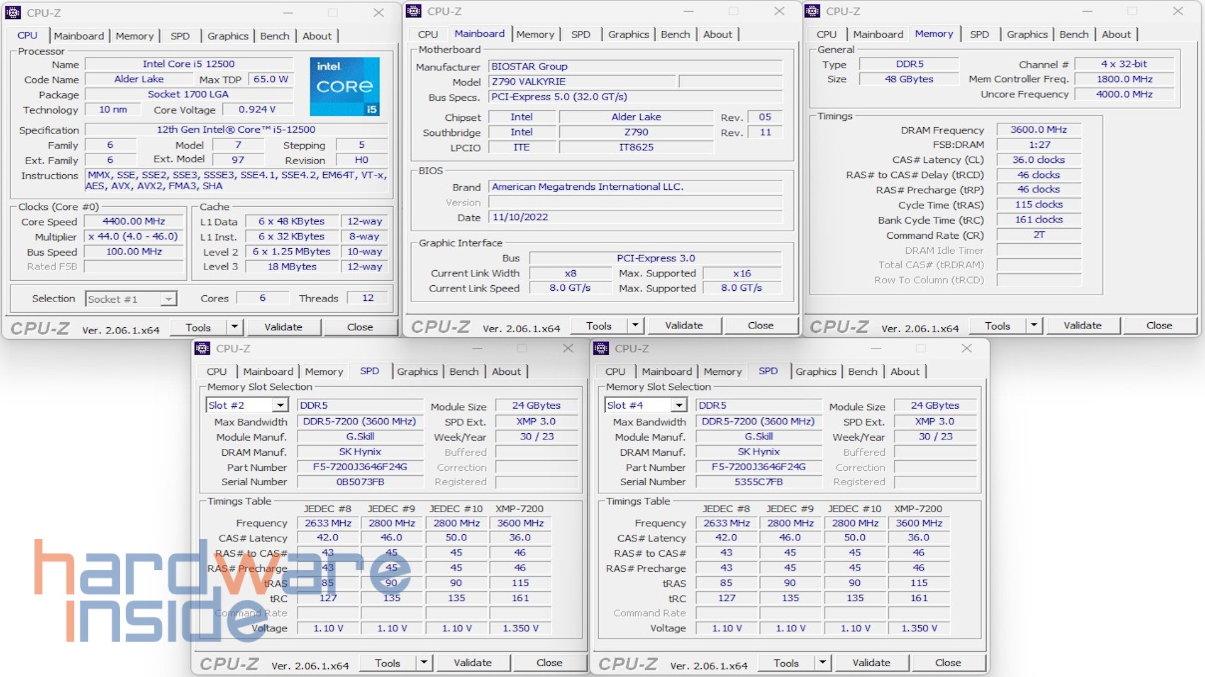Click the CAS# Latency value 36.0 clocks

(1039, 160)
